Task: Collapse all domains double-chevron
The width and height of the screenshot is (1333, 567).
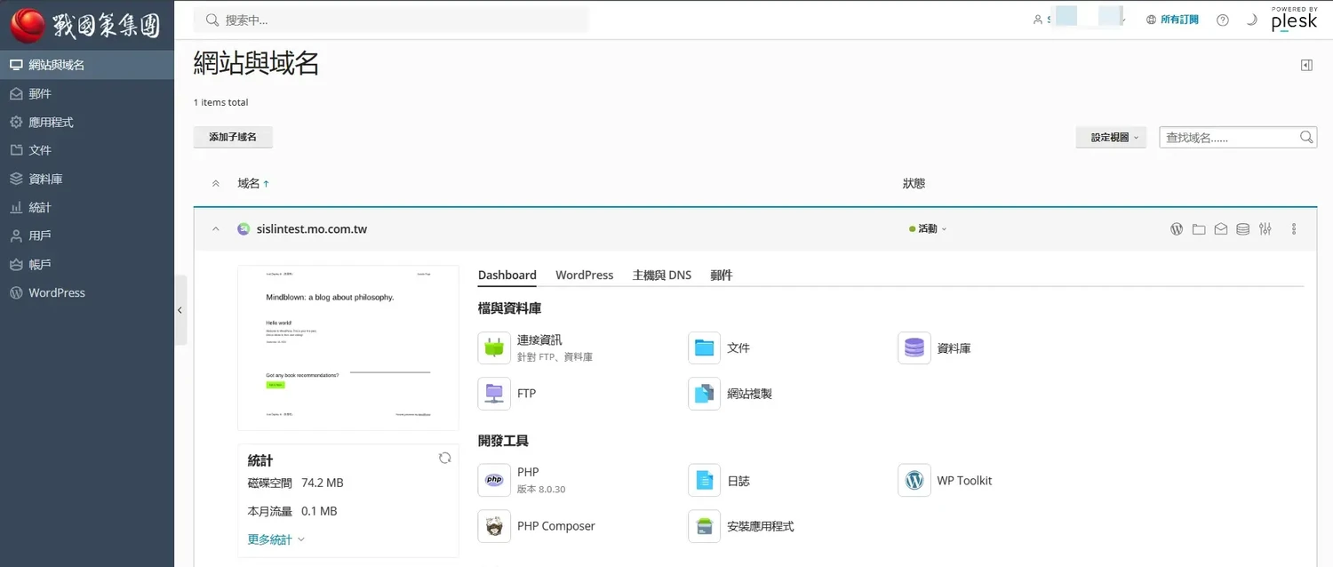Action: pyautogui.click(x=215, y=183)
